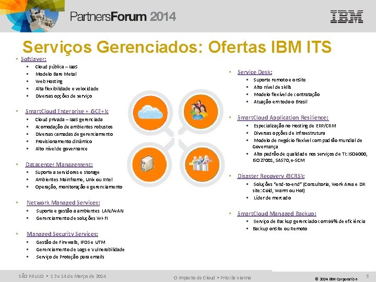Open the Service Desk link

[255, 72]
